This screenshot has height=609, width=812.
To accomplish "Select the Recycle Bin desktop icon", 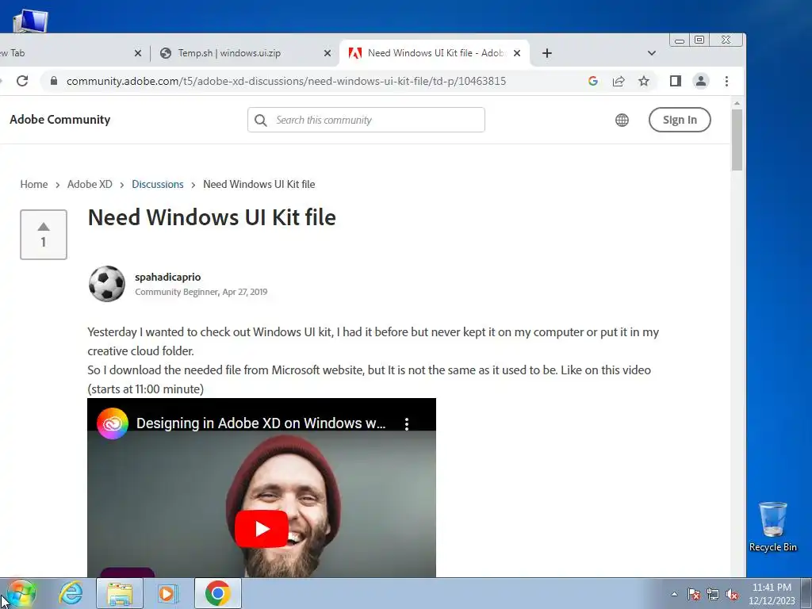I will coord(772,527).
